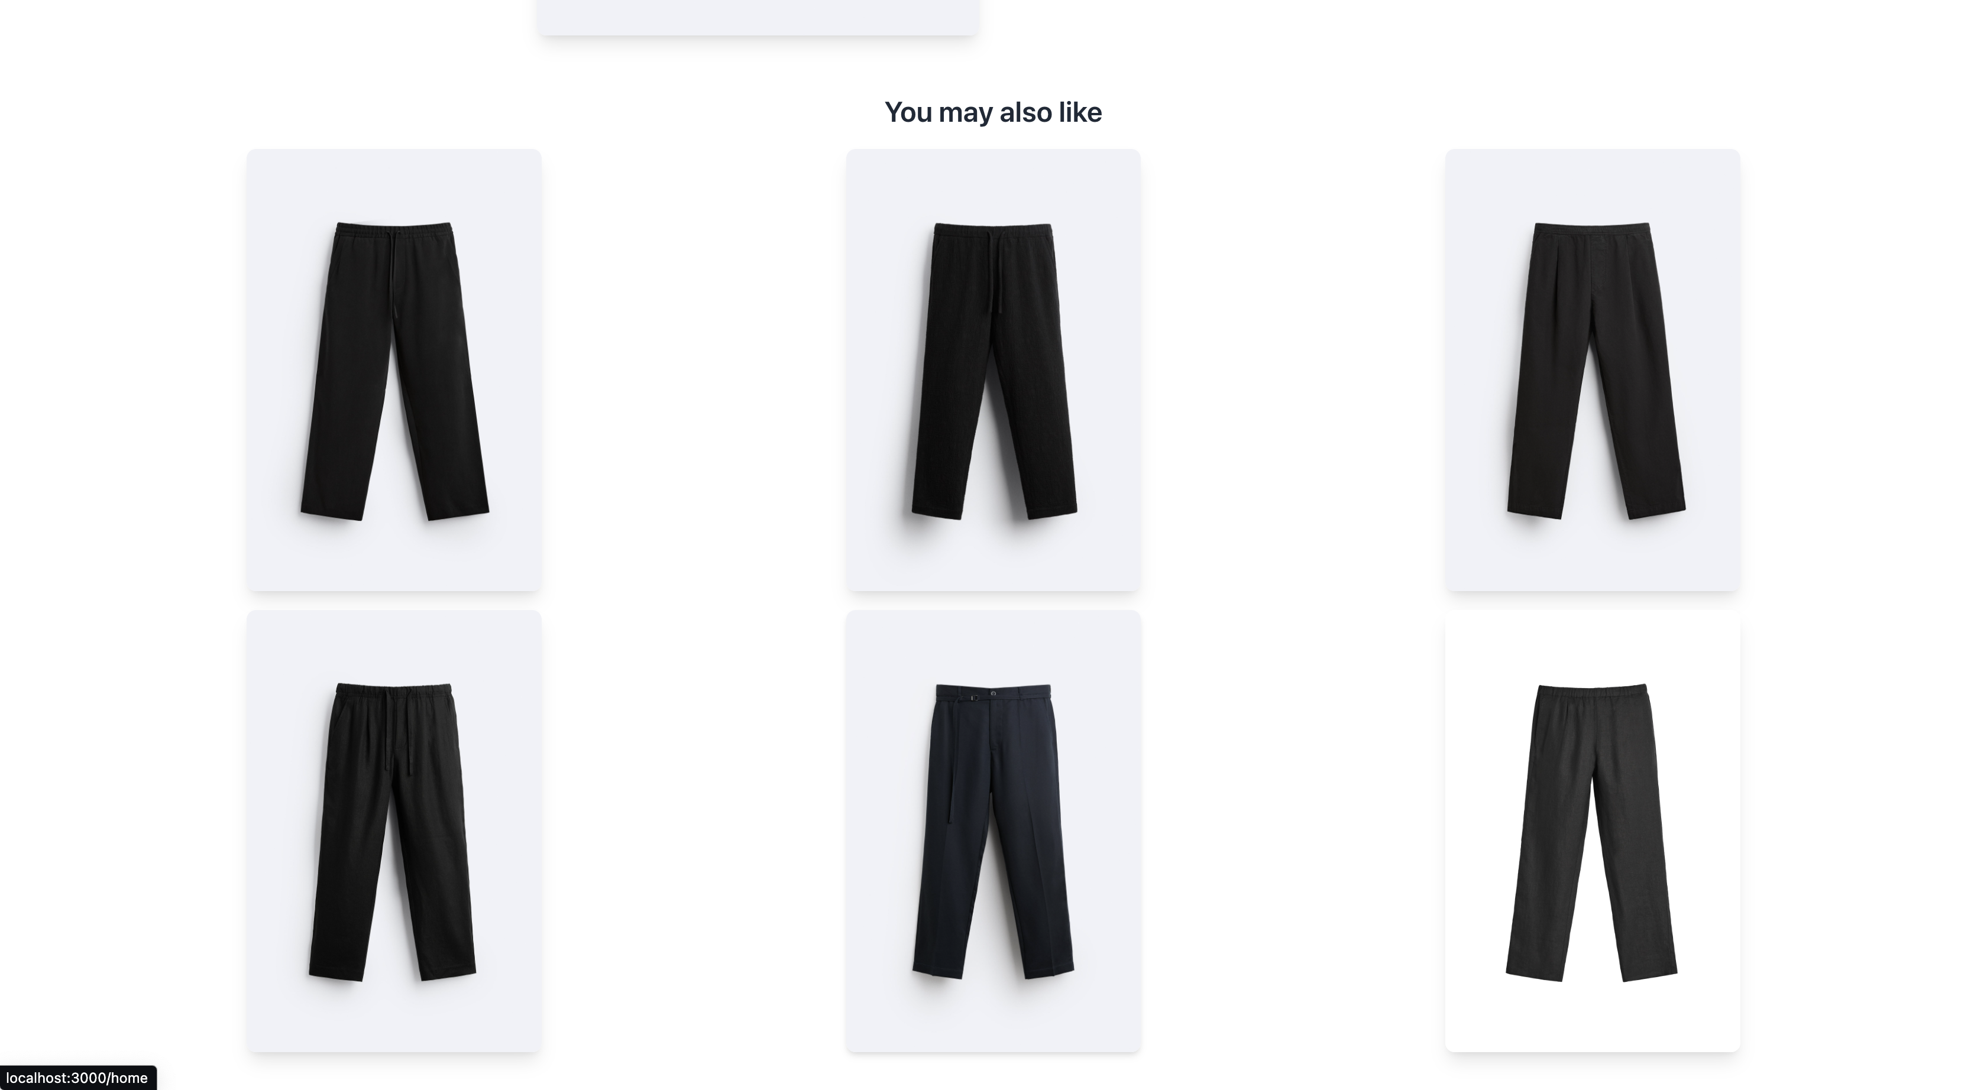This screenshot has width=1987, height=1090.
Task: Open the smooth black wide-leg drawstring trousers thumbnail
Action: tap(394, 370)
